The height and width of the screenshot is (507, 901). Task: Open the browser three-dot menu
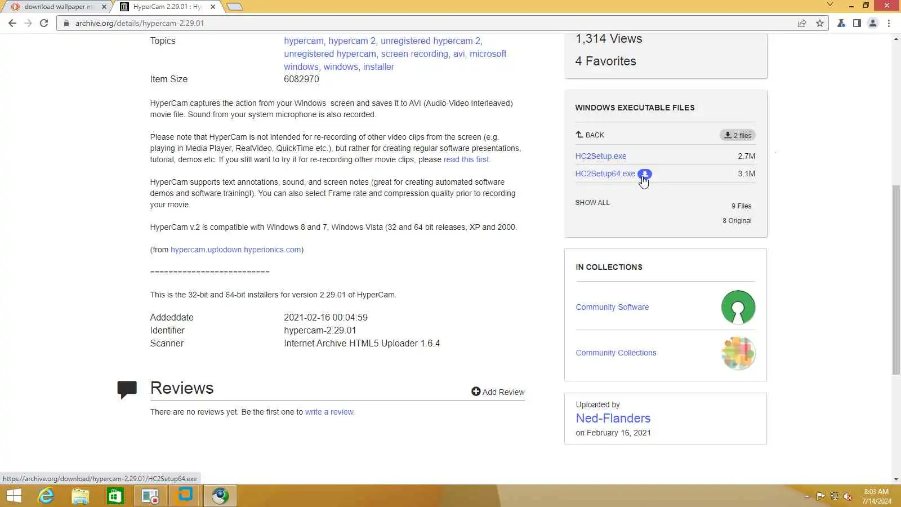(x=889, y=23)
